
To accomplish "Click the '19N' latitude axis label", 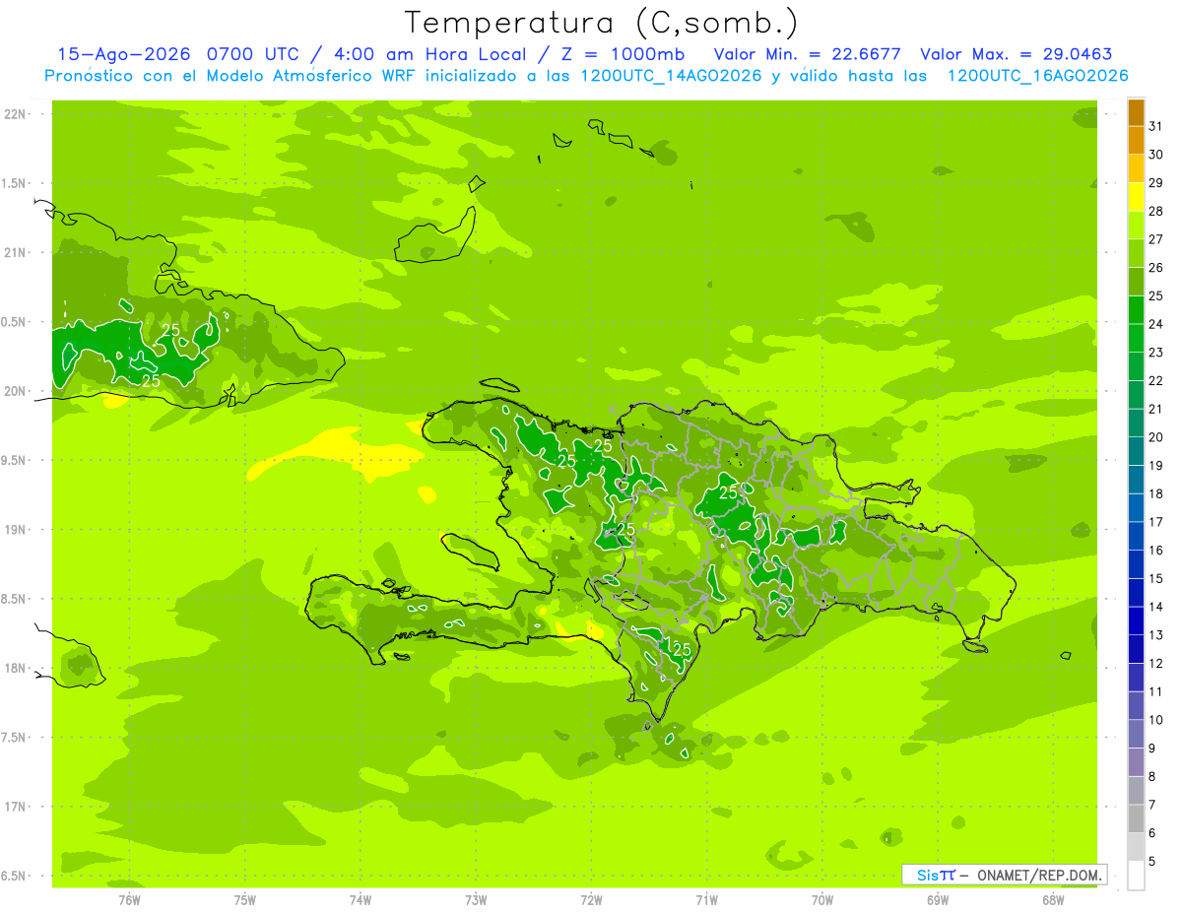I will (x=16, y=529).
